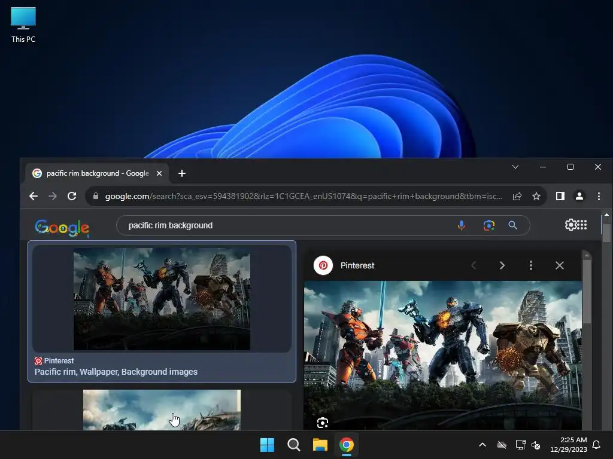Show hidden system tray icons
The image size is (613, 459).
coord(482,445)
